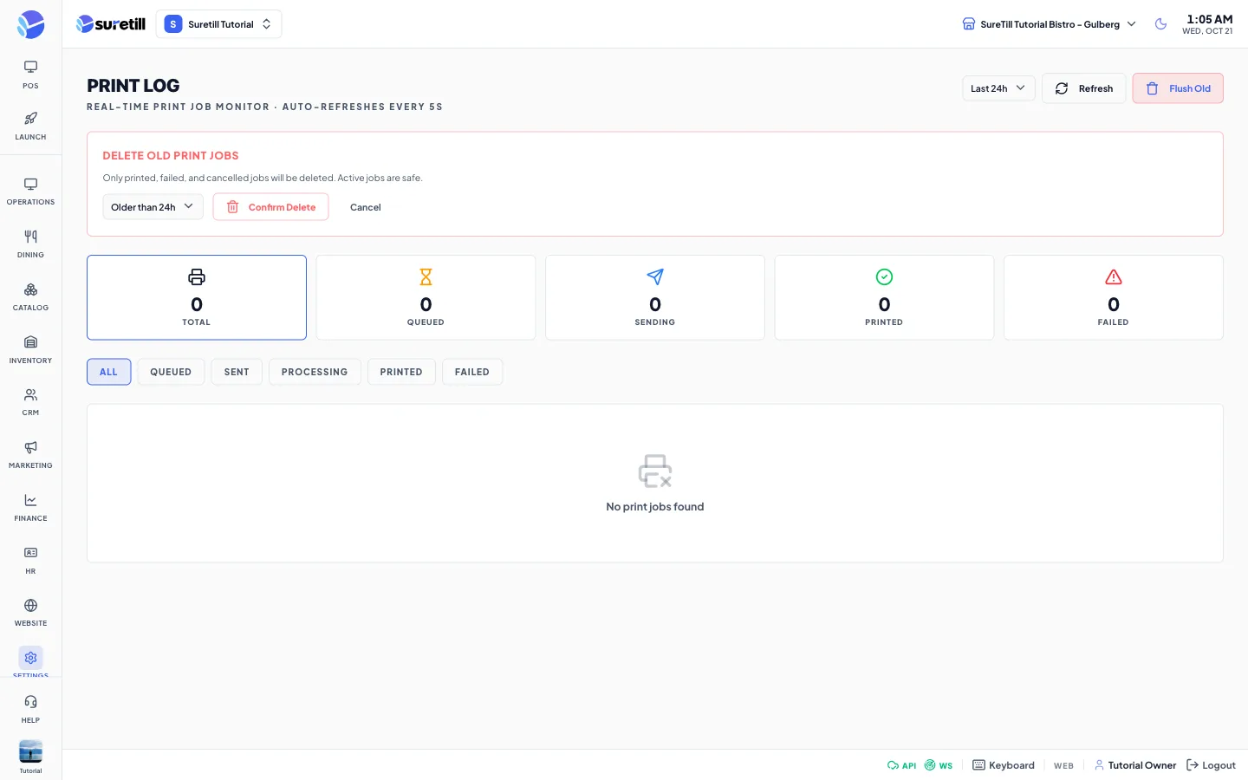Open the Suretill Tutorial workspace switcher

click(218, 24)
